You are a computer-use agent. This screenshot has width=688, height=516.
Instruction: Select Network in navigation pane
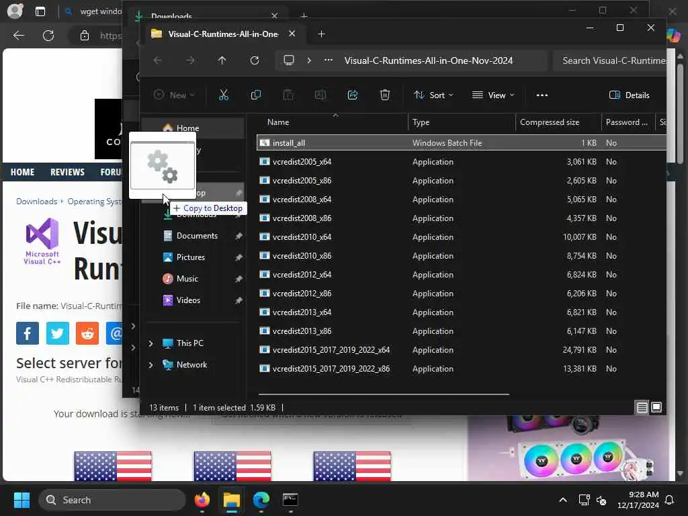[191, 365]
